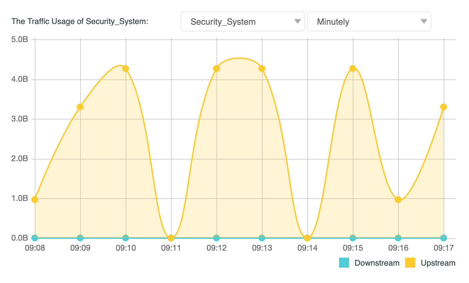
Task: Toggle the Downstream series in the legend
Action: pos(377,263)
